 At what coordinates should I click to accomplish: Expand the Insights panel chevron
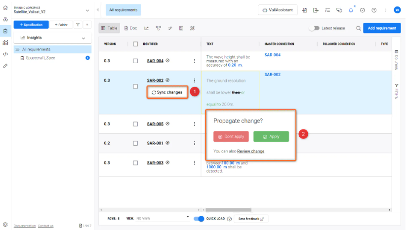pyautogui.click(x=83, y=38)
